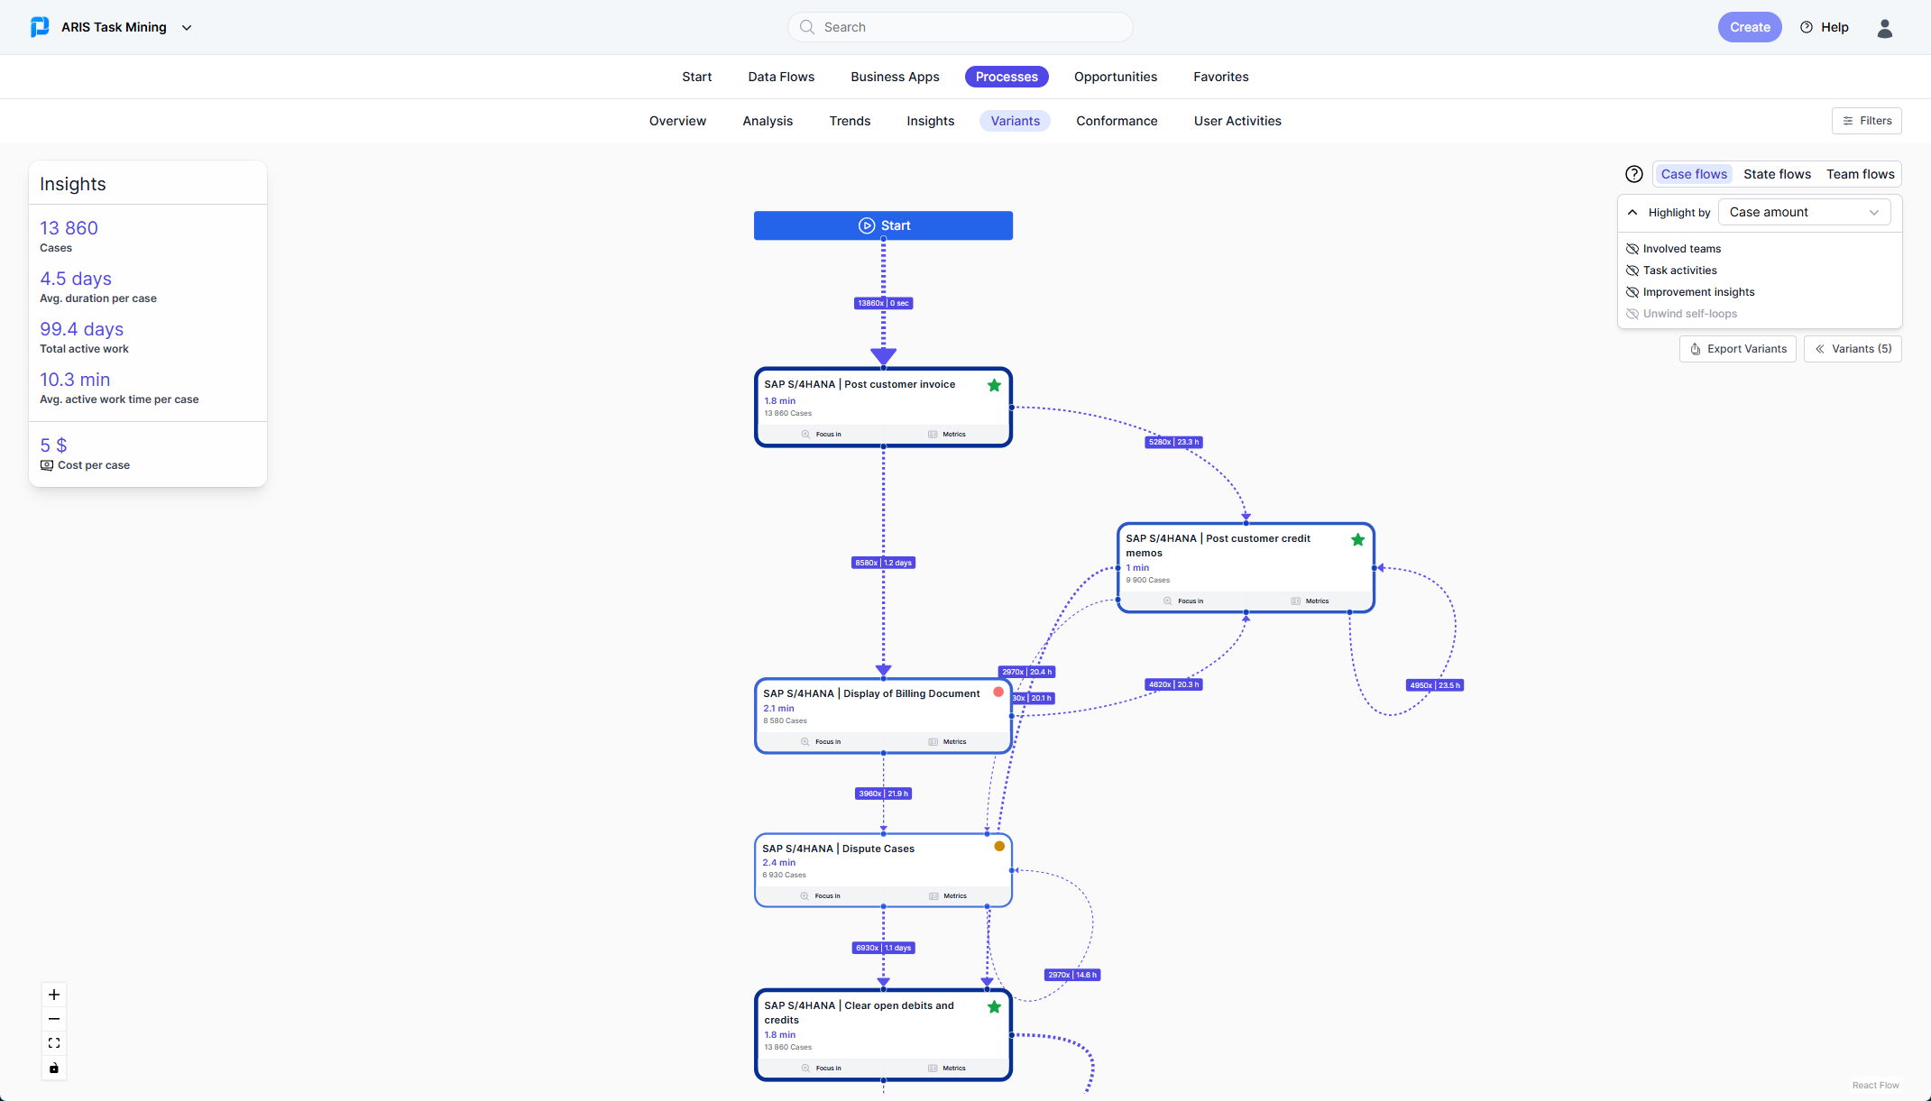
Task: Click the star on Post customer credit memos node
Action: pyautogui.click(x=1357, y=540)
